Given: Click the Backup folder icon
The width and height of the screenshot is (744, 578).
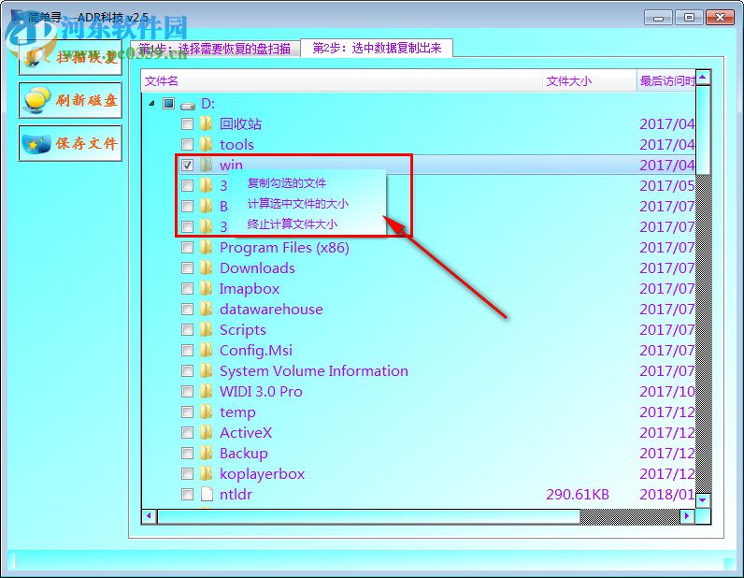Looking at the screenshot, I should point(207,453).
